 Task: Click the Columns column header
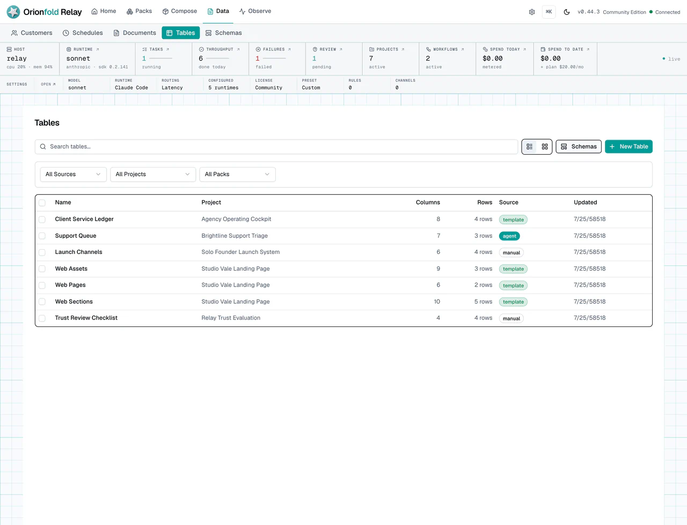tap(428, 202)
